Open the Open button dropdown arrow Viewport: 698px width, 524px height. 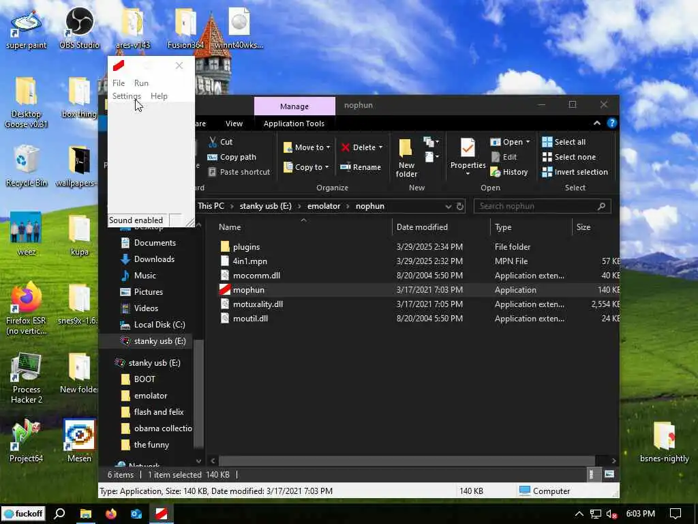click(x=528, y=142)
